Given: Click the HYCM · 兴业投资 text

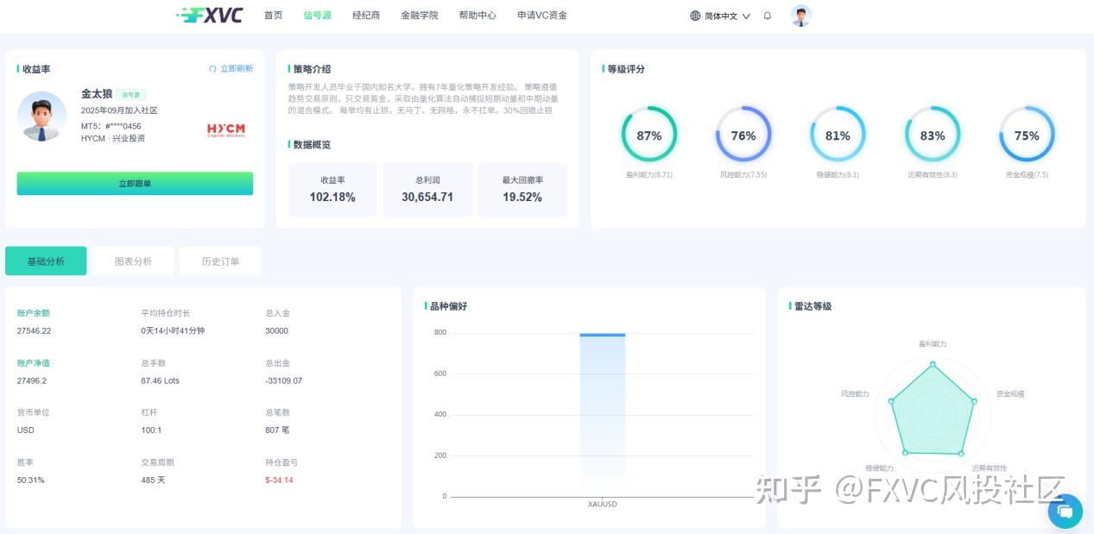Looking at the screenshot, I should coord(113,138).
